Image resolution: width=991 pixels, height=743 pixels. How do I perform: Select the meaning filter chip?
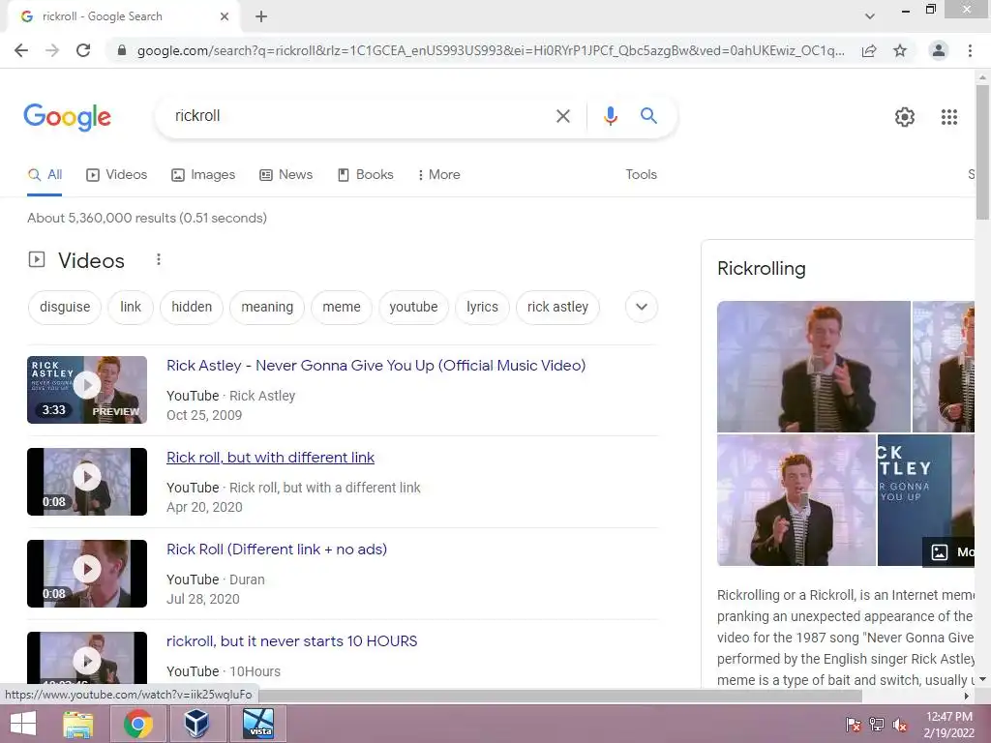point(267,307)
